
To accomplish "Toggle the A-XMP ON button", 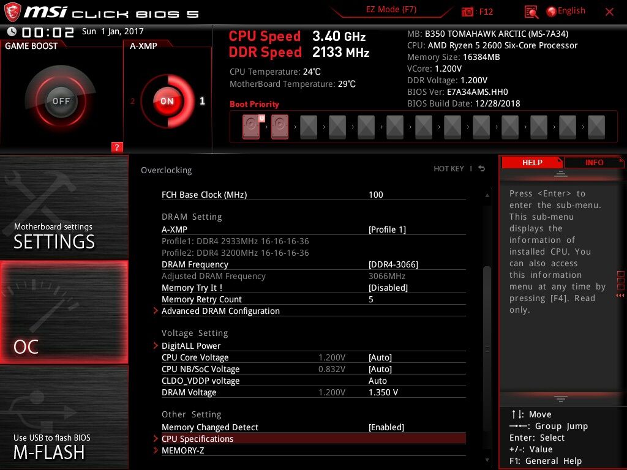I will point(167,101).
